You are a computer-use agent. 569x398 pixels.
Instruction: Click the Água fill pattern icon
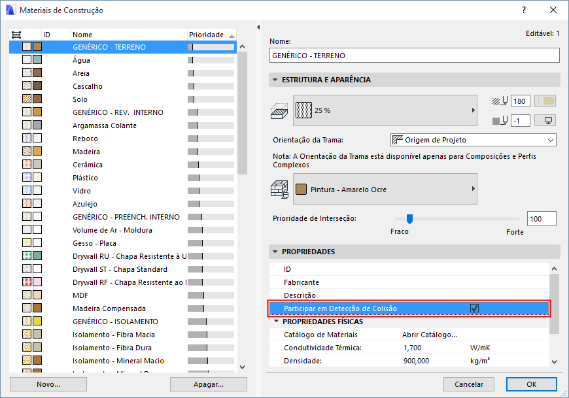(x=27, y=60)
